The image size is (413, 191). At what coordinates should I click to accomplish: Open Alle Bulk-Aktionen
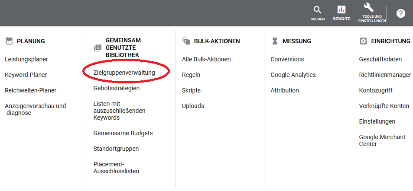206,59
